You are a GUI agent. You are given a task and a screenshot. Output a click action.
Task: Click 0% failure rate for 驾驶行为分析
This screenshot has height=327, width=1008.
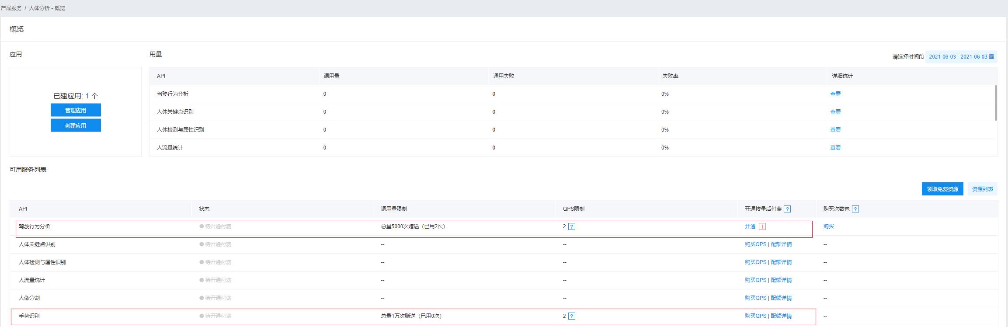click(665, 94)
